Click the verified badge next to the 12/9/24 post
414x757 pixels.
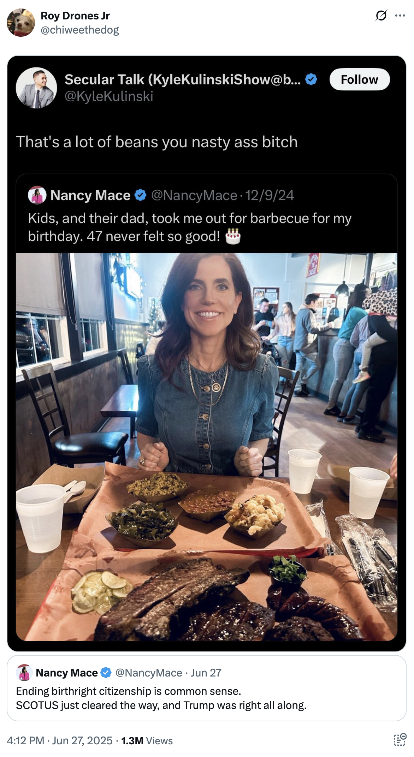[141, 195]
